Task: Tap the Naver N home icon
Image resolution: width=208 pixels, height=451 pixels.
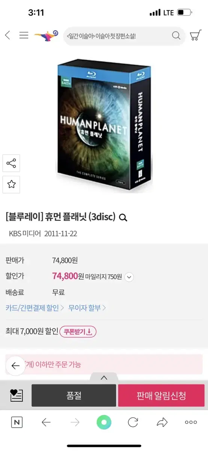Action: coord(16,422)
